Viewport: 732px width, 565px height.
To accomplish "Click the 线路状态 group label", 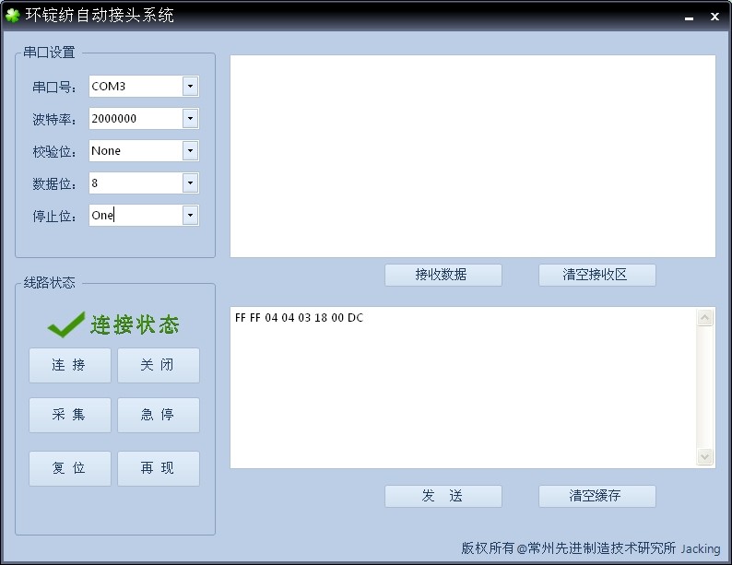I will (49, 283).
